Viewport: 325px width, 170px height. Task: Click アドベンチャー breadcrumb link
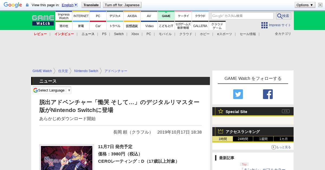point(116,71)
